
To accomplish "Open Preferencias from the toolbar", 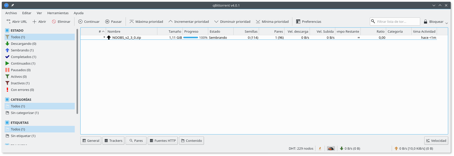I will pos(309,22).
